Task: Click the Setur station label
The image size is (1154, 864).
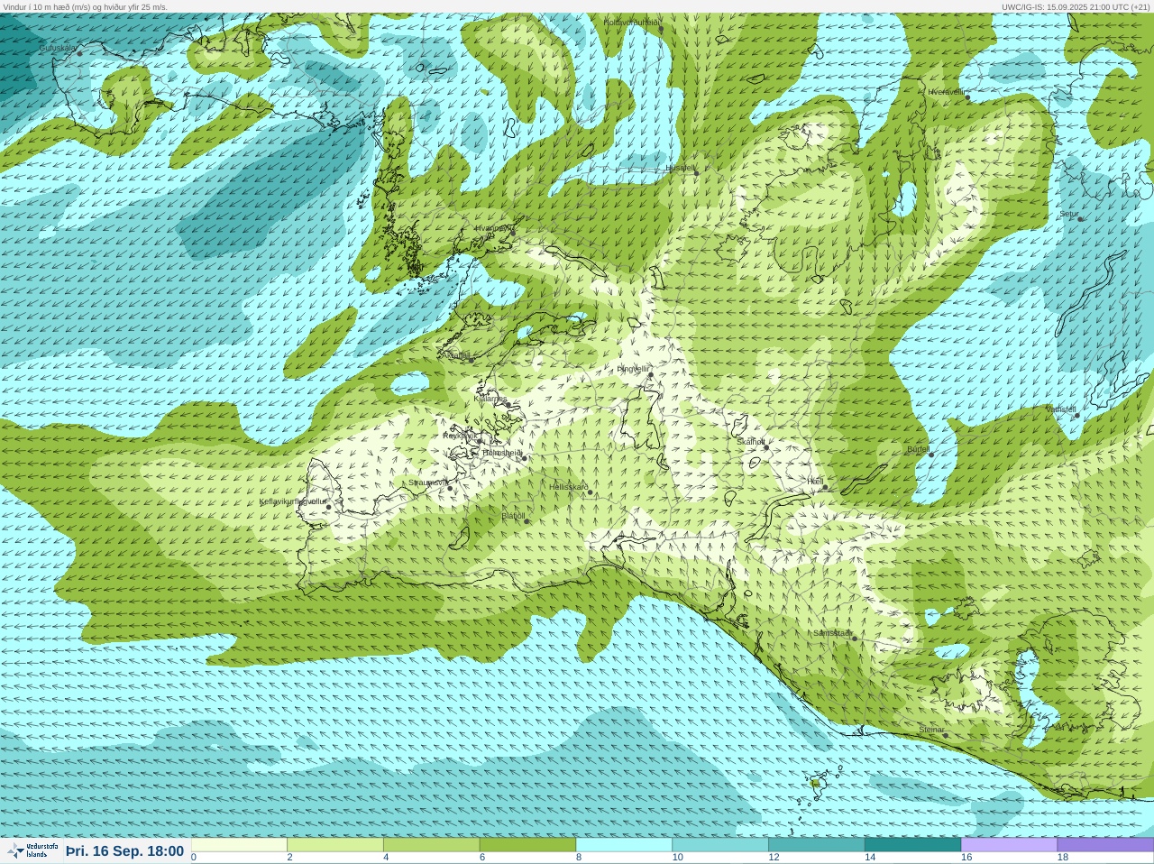Action: [x=1068, y=215]
